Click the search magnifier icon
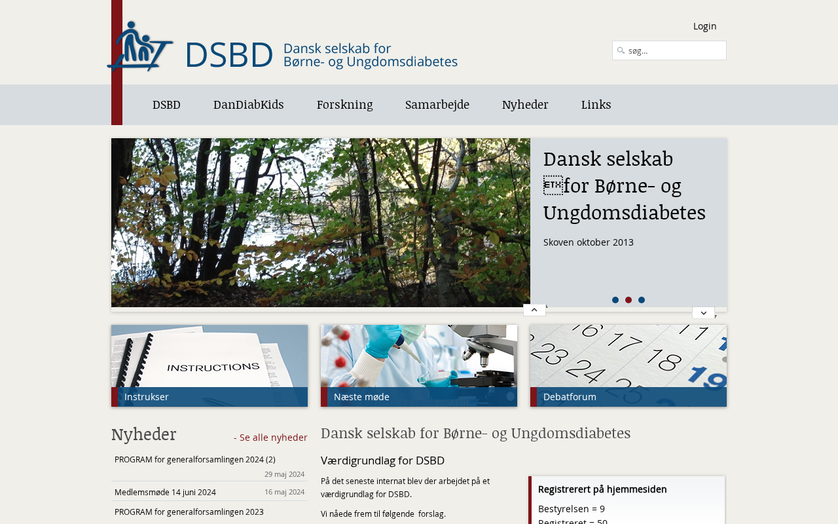 621,50
